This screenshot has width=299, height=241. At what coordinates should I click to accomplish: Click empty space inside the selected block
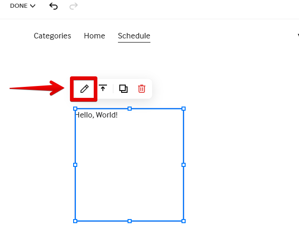tap(129, 174)
